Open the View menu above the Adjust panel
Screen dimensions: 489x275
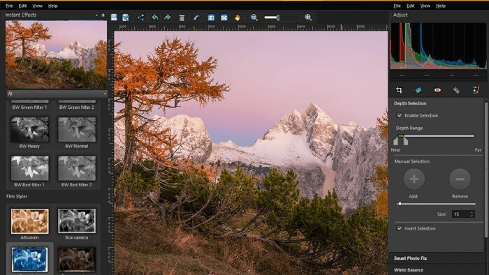tap(425, 6)
